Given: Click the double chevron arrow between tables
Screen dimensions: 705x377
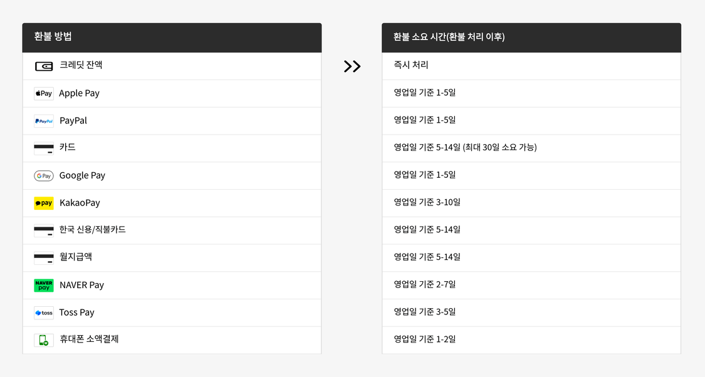Looking at the screenshot, I should (x=352, y=66).
